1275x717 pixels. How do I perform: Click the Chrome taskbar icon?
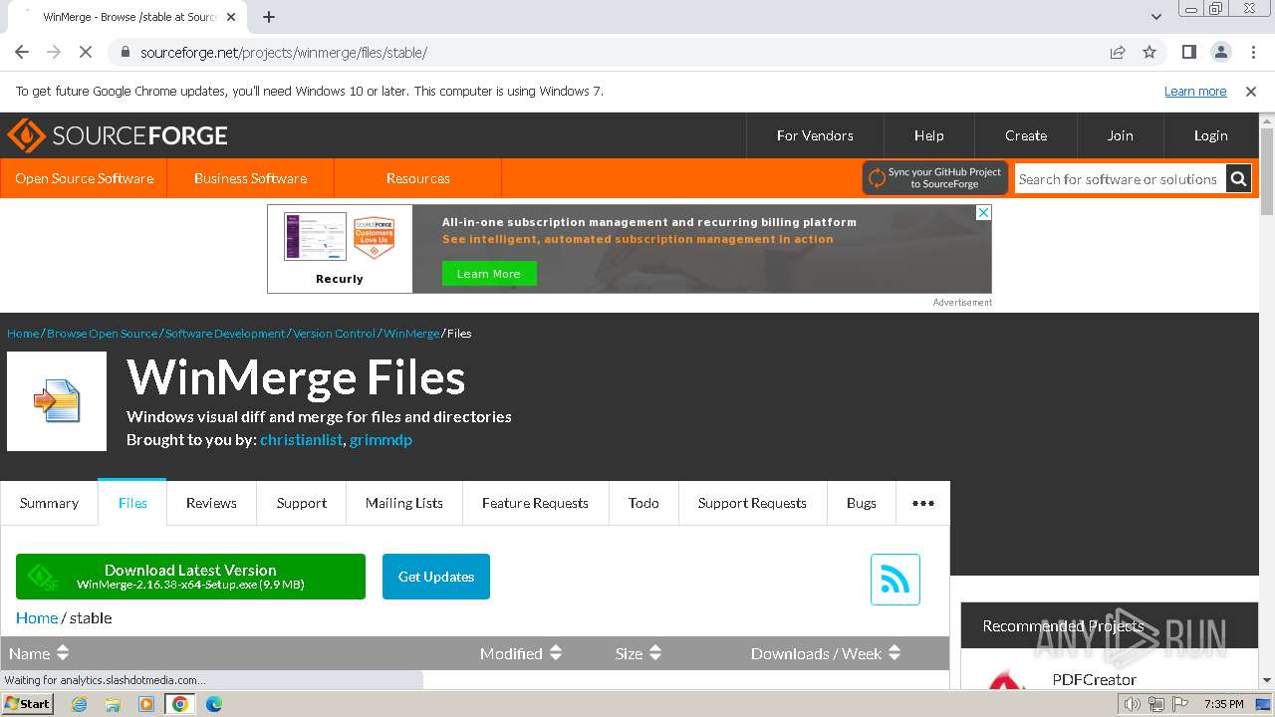tap(180, 704)
